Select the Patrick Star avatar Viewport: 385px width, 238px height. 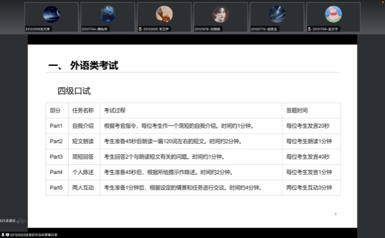point(333,14)
